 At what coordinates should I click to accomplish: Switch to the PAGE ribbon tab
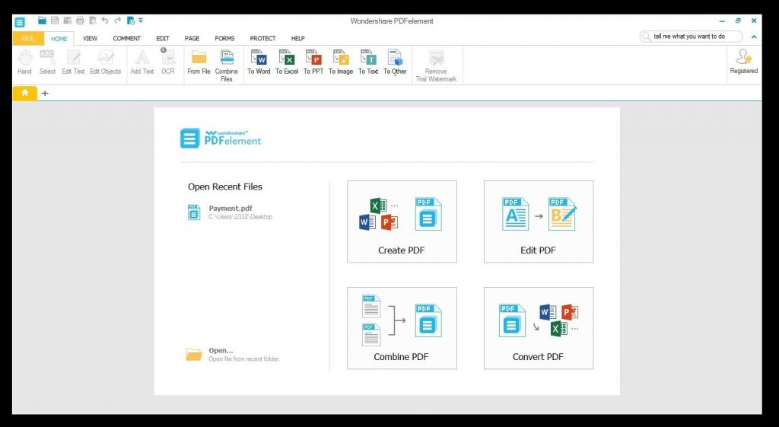tap(192, 38)
